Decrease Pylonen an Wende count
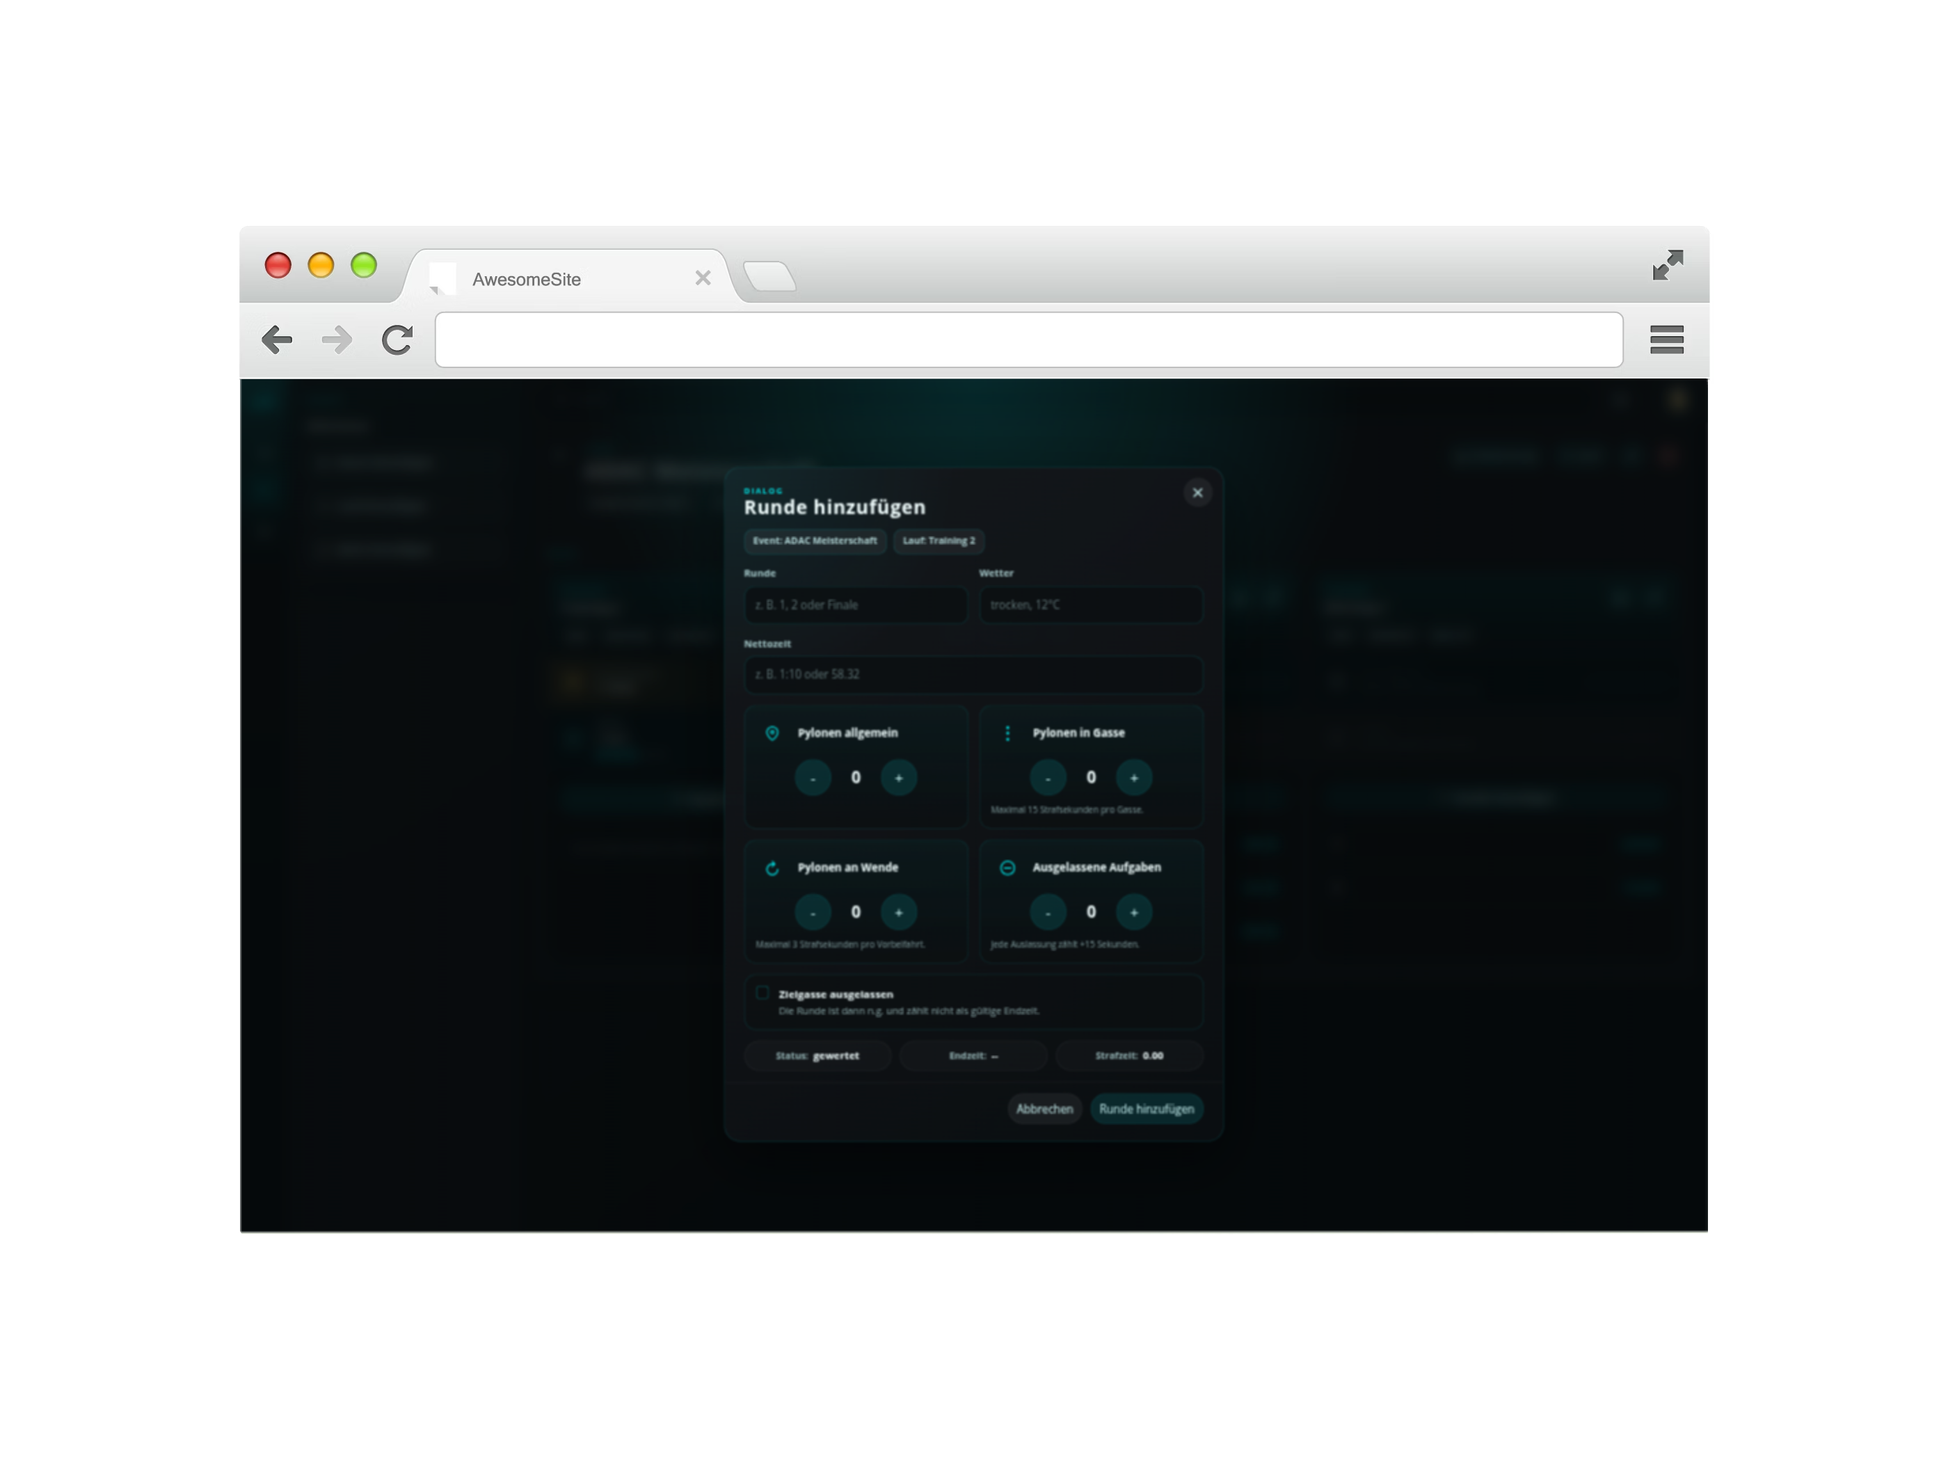Viewport: 1948px width, 1461px height. pyautogui.click(x=812, y=912)
